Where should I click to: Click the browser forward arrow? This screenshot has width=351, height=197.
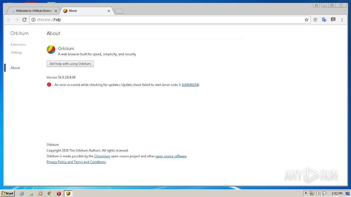tap(17, 20)
